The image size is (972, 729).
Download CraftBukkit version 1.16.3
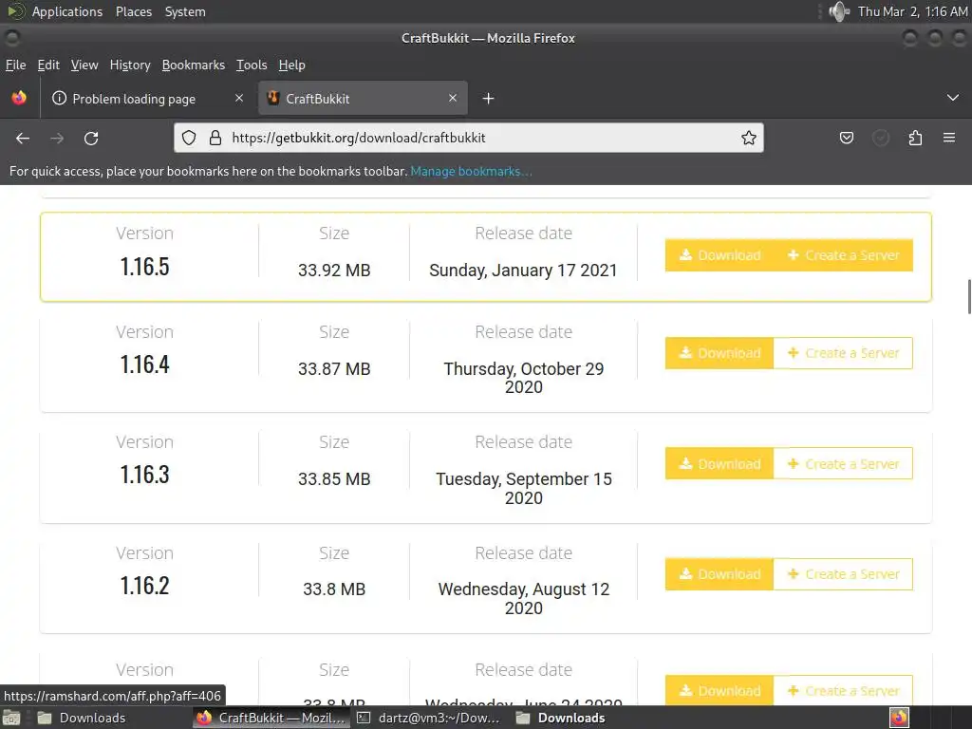(x=720, y=463)
